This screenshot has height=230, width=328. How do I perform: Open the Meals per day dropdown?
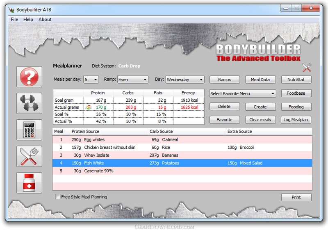[91, 80]
